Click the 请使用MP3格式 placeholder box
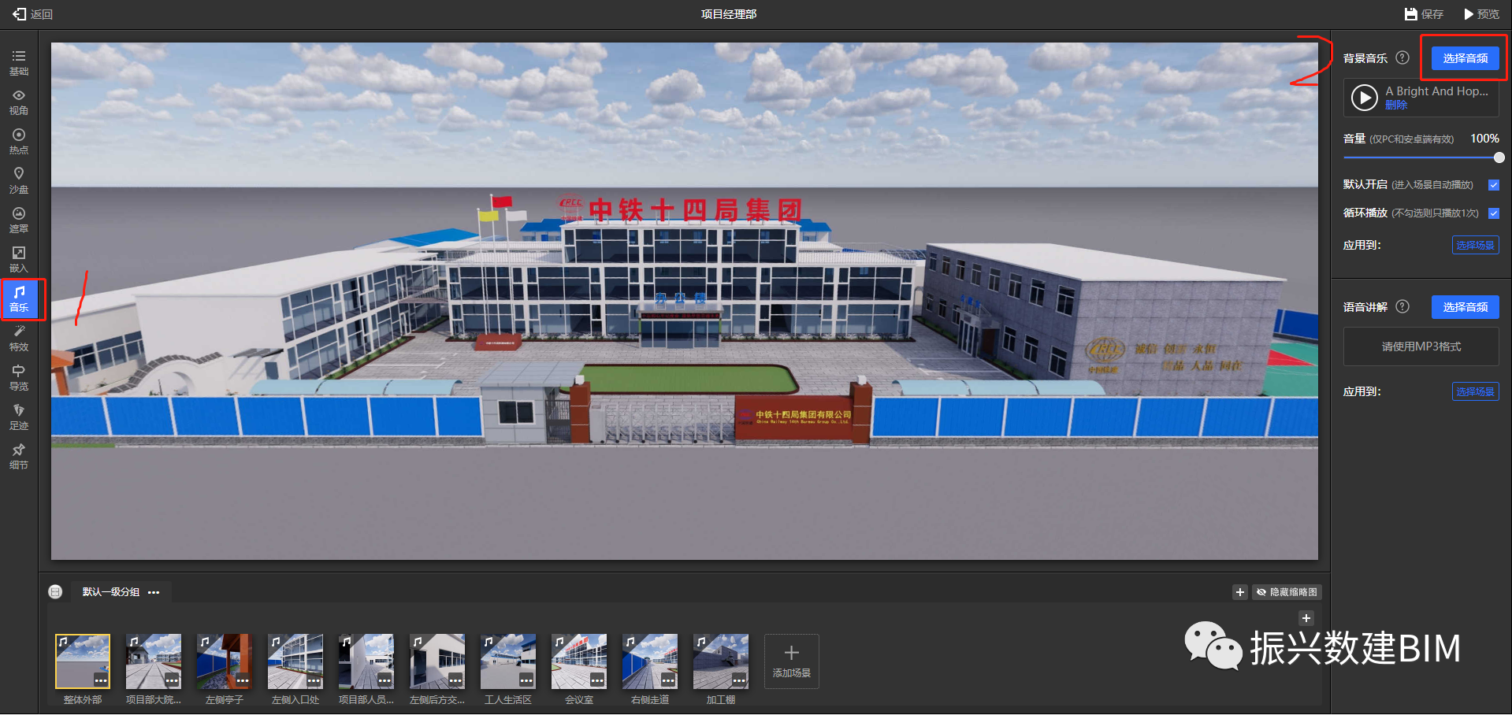1512x715 pixels. point(1421,346)
